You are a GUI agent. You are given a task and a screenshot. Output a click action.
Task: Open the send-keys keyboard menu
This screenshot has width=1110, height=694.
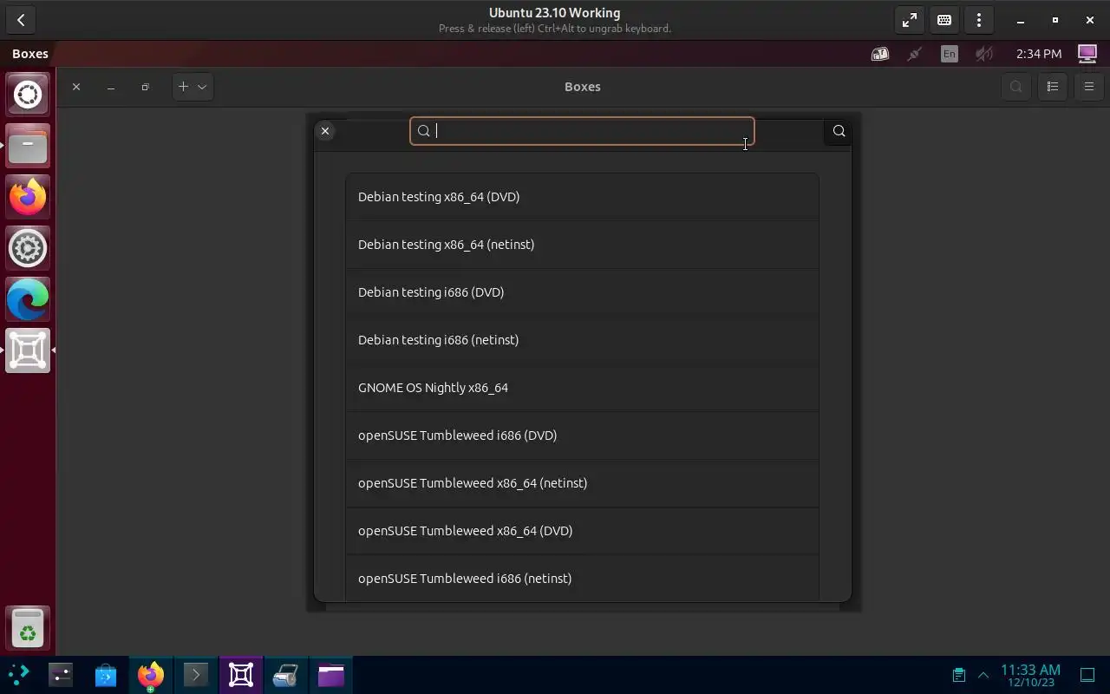tap(944, 20)
